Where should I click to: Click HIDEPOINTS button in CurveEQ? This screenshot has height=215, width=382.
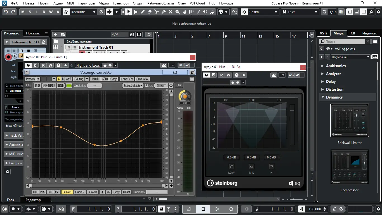coord(39,192)
